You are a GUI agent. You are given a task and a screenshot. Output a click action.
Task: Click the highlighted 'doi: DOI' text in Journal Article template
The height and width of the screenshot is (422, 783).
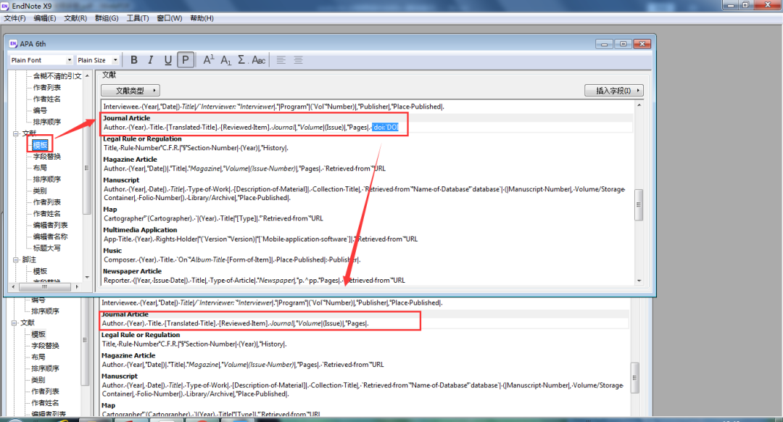(386, 128)
